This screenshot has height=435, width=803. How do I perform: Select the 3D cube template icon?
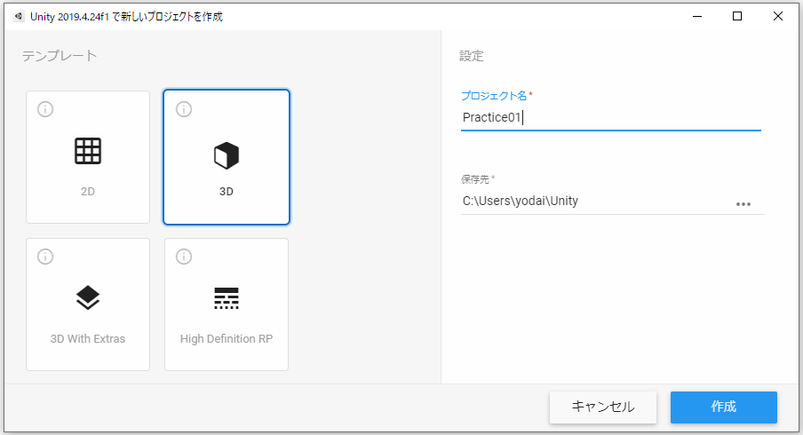tap(227, 155)
